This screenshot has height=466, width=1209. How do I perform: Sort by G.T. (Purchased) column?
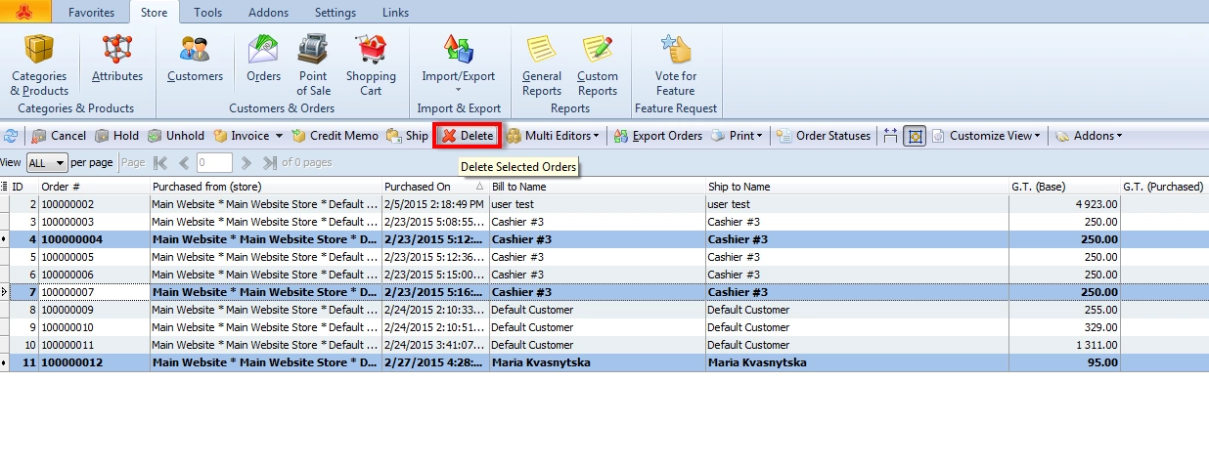[1164, 187]
